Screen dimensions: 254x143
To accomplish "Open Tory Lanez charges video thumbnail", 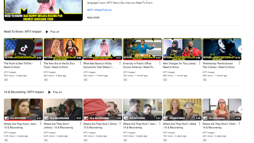I will point(182,49).
